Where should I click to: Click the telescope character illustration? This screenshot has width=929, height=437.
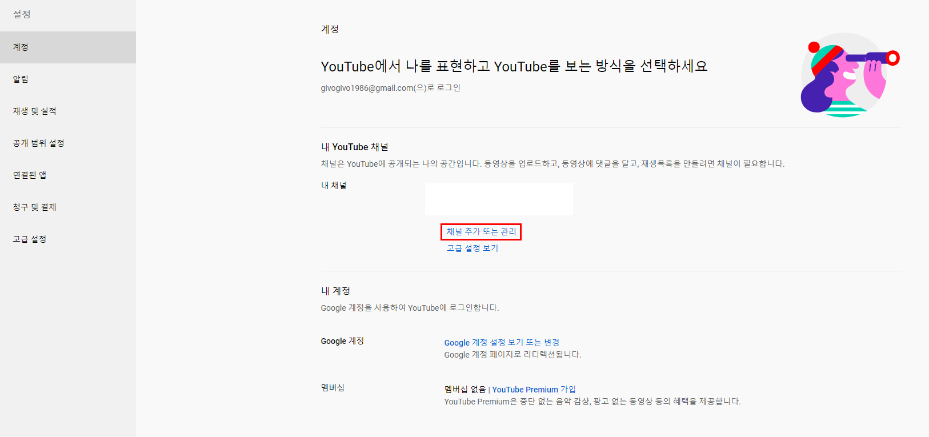[850, 75]
